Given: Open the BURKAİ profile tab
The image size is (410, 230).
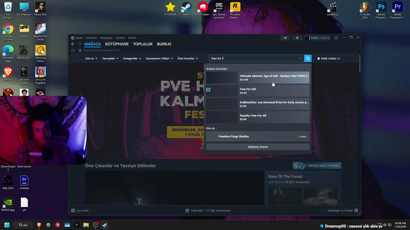Looking at the screenshot, I should click(164, 44).
